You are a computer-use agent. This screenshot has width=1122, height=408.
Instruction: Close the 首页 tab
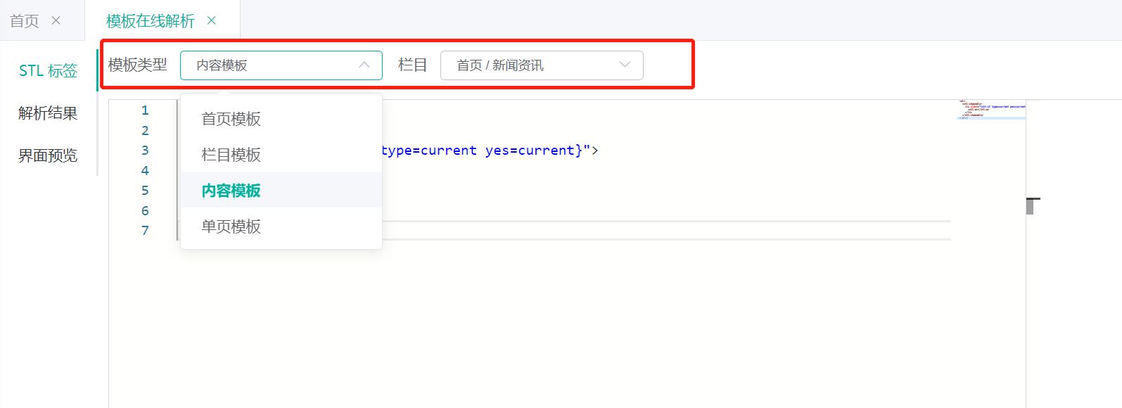click(x=56, y=20)
